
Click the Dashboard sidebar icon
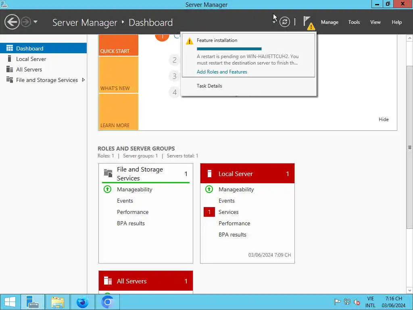click(10, 48)
